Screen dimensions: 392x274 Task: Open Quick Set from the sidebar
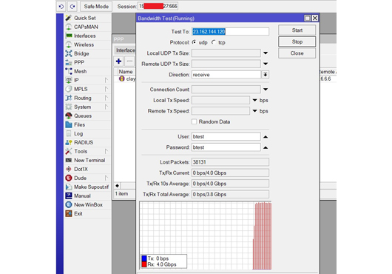(85, 18)
